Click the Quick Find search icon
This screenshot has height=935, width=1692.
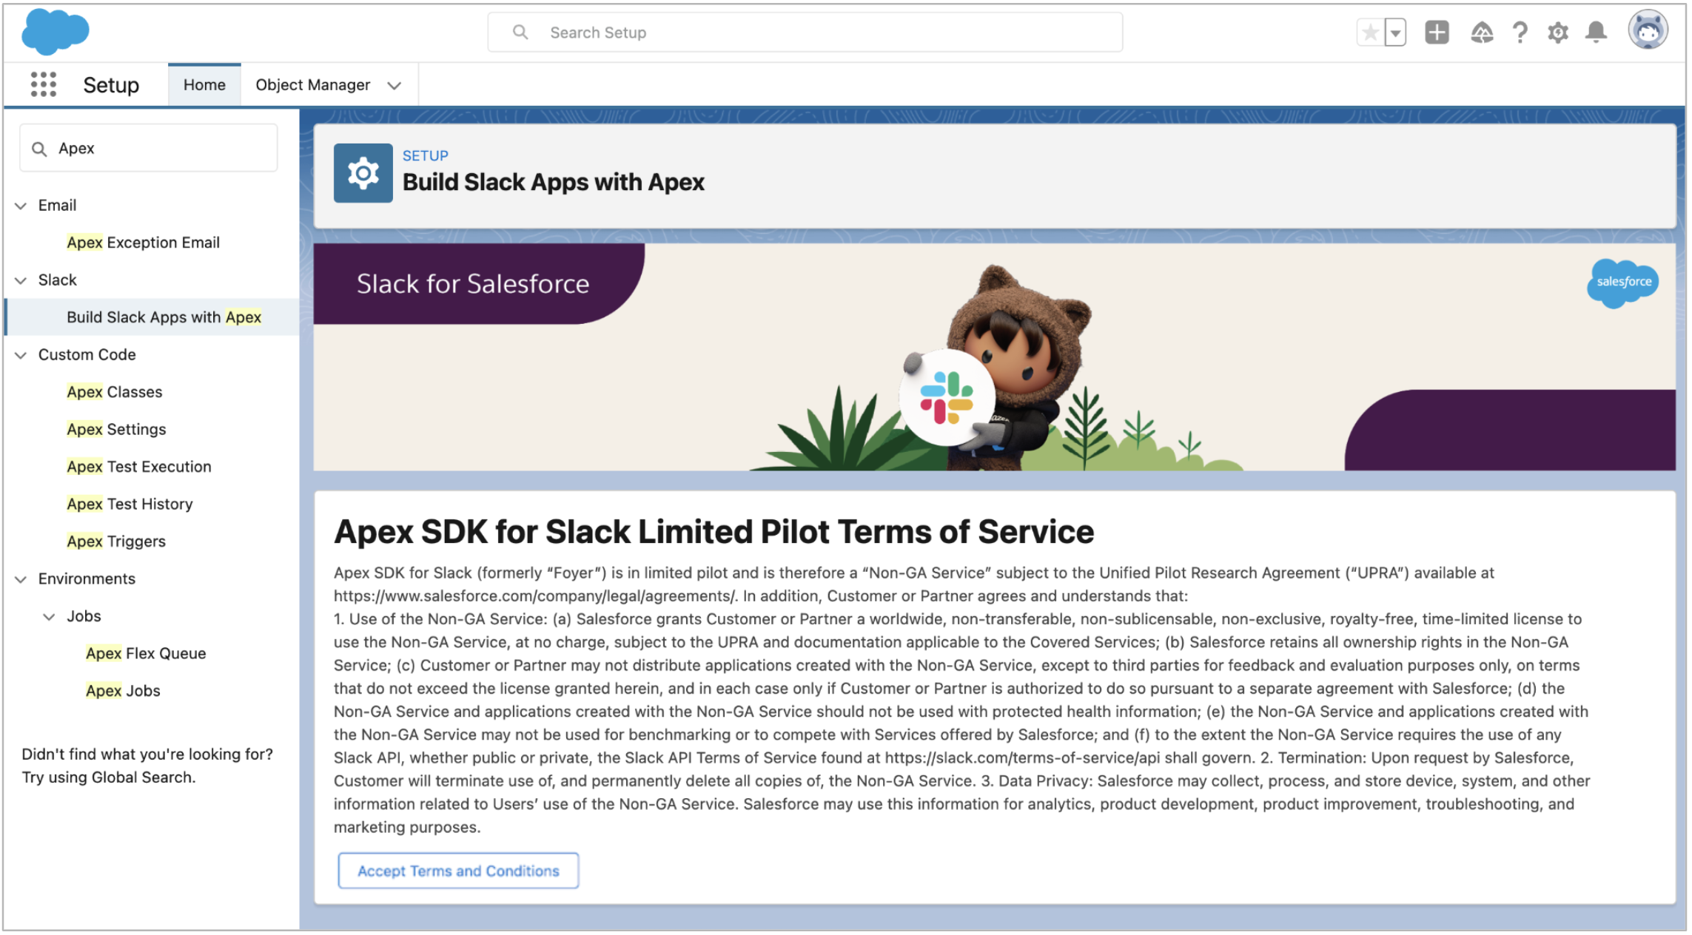coord(39,149)
